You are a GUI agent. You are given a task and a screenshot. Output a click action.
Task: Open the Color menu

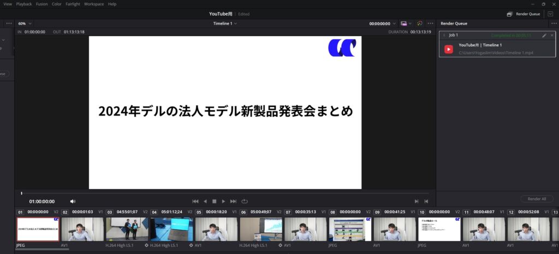[x=57, y=4]
